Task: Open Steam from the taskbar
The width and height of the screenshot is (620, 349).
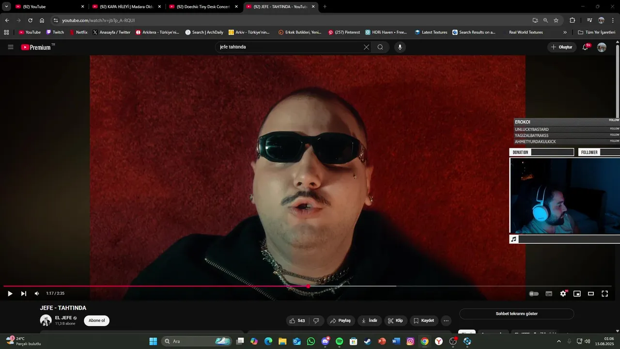Action: 368,341
